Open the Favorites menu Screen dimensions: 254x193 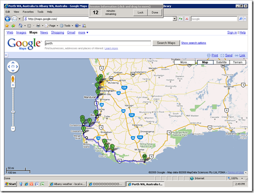[28, 12]
